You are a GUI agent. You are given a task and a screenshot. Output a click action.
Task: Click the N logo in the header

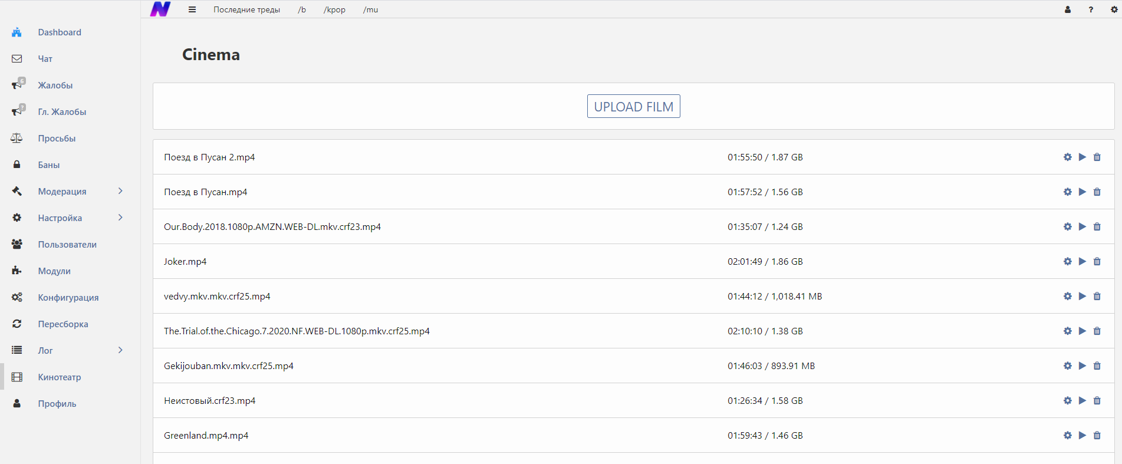[x=160, y=9]
